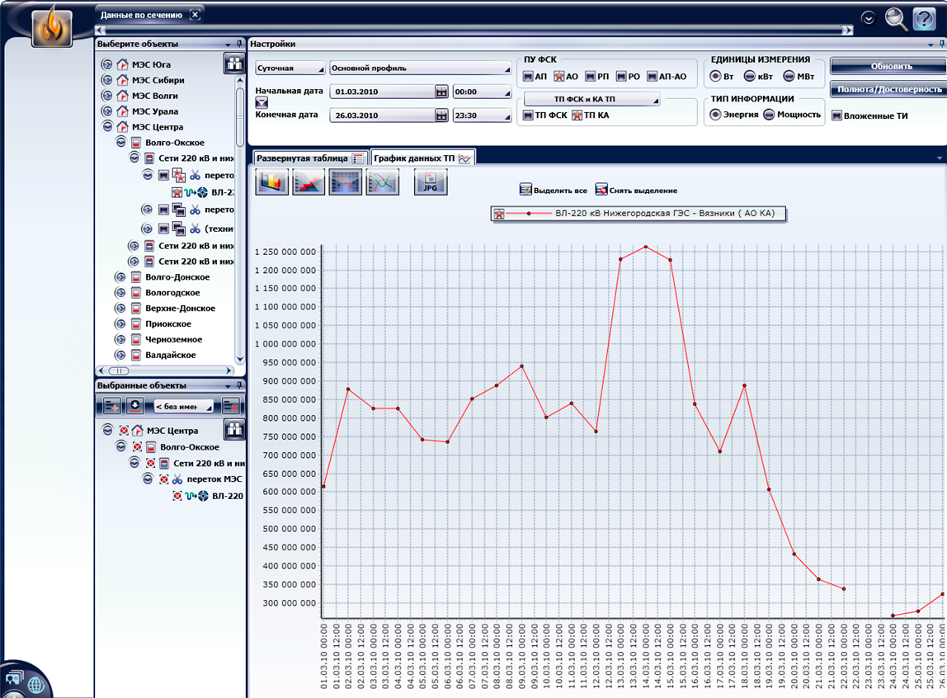This screenshot has width=947, height=698.
Task: Select the Мощность information type
Action: pyautogui.click(x=769, y=115)
